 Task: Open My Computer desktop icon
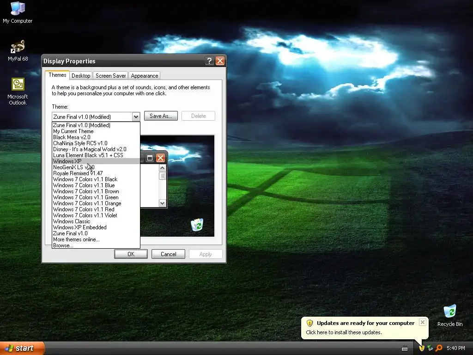18,12
